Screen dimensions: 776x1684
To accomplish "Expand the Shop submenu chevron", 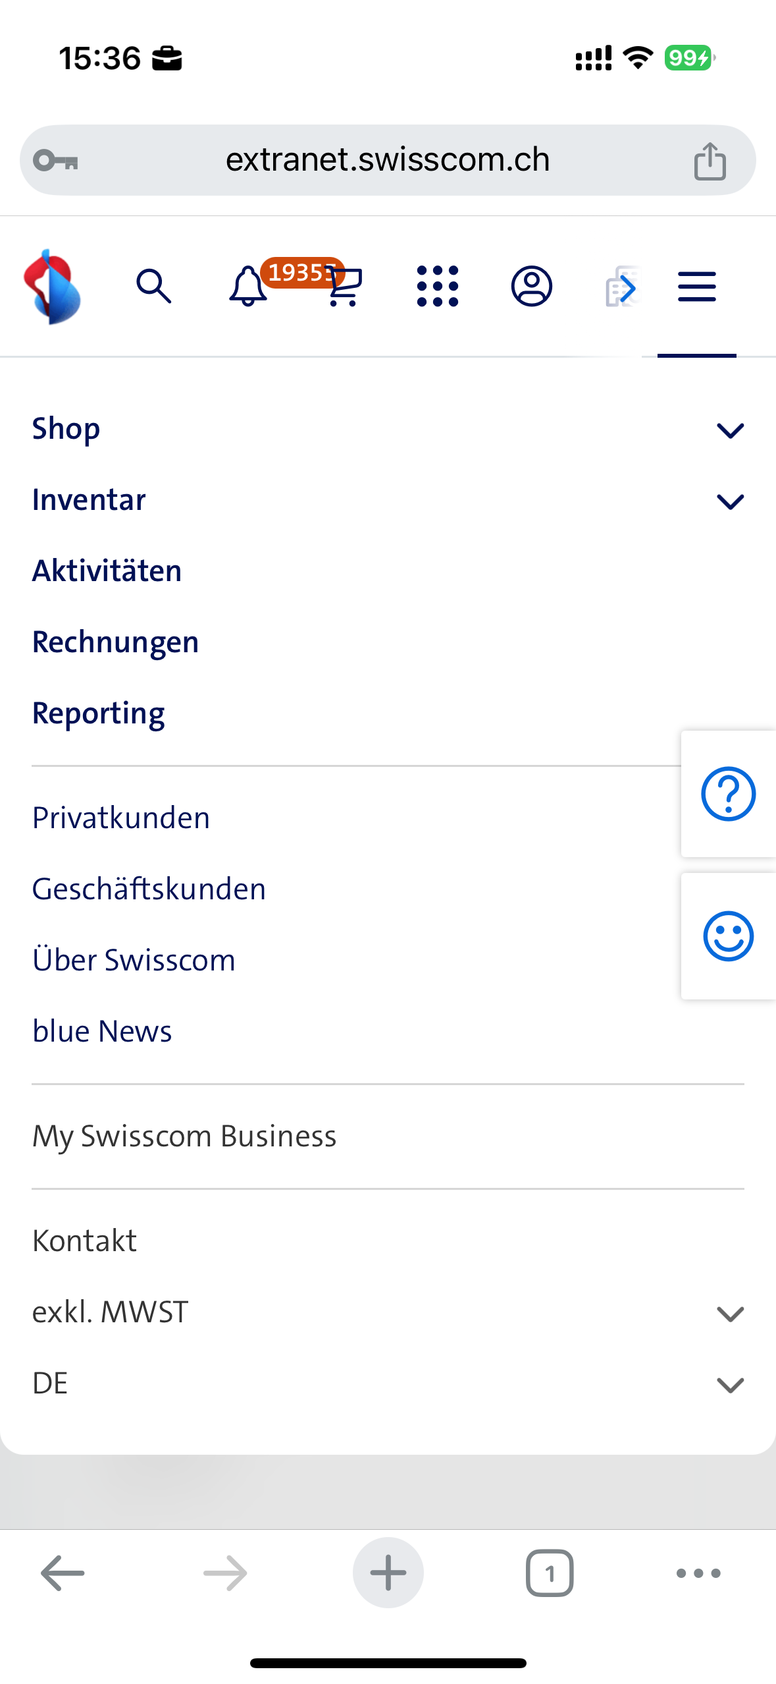I will 730,430.
